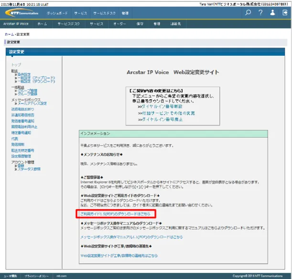This screenshot has width=292, height=279.
Task: Open 転送先特定番号 sidebar link
Action: pos(23,150)
